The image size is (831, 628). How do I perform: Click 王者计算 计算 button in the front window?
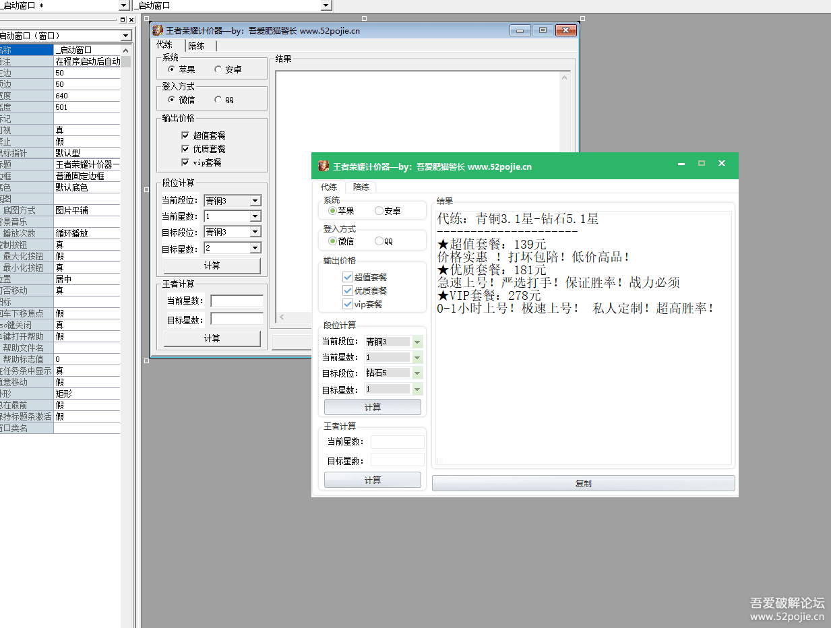[373, 480]
